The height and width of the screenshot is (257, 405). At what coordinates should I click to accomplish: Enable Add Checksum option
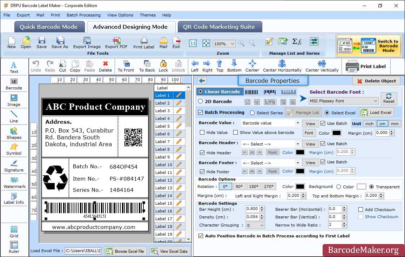tap(361, 209)
